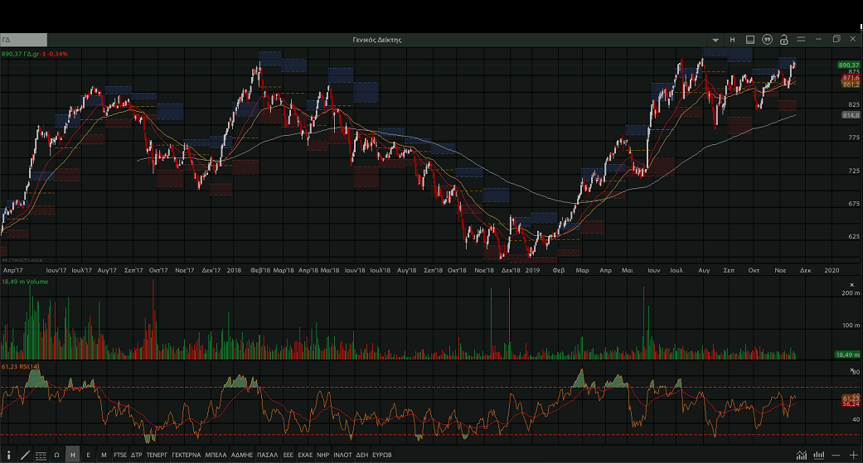The height and width of the screenshot is (463, 863).
Task: Click the bar chart type icon
Action: 819,455
